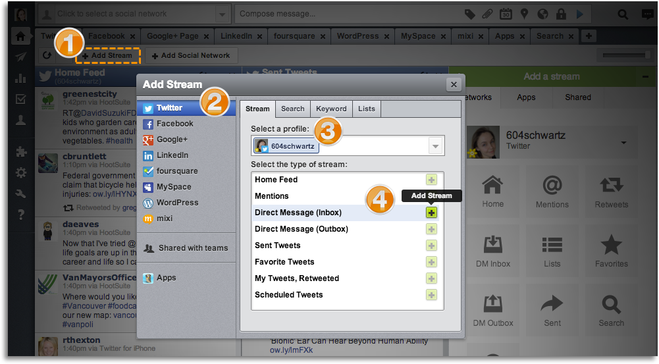Click the location pin icon
Screen dimensions: 659x364
pos(524,14)
